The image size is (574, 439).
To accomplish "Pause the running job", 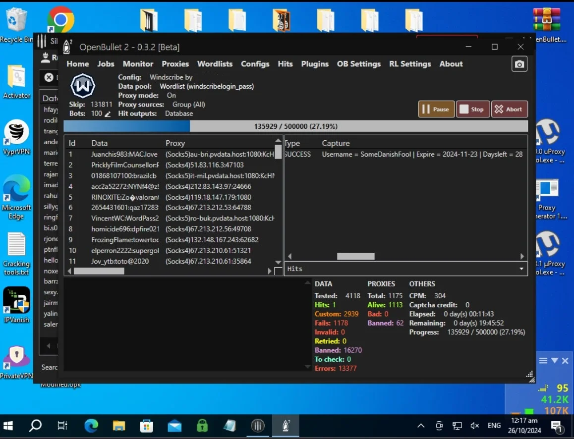I will point(436,109).
